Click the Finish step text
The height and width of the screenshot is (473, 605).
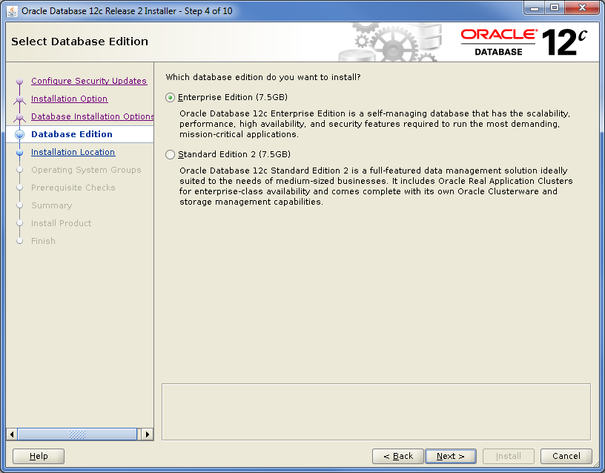(x=43, y=241)
